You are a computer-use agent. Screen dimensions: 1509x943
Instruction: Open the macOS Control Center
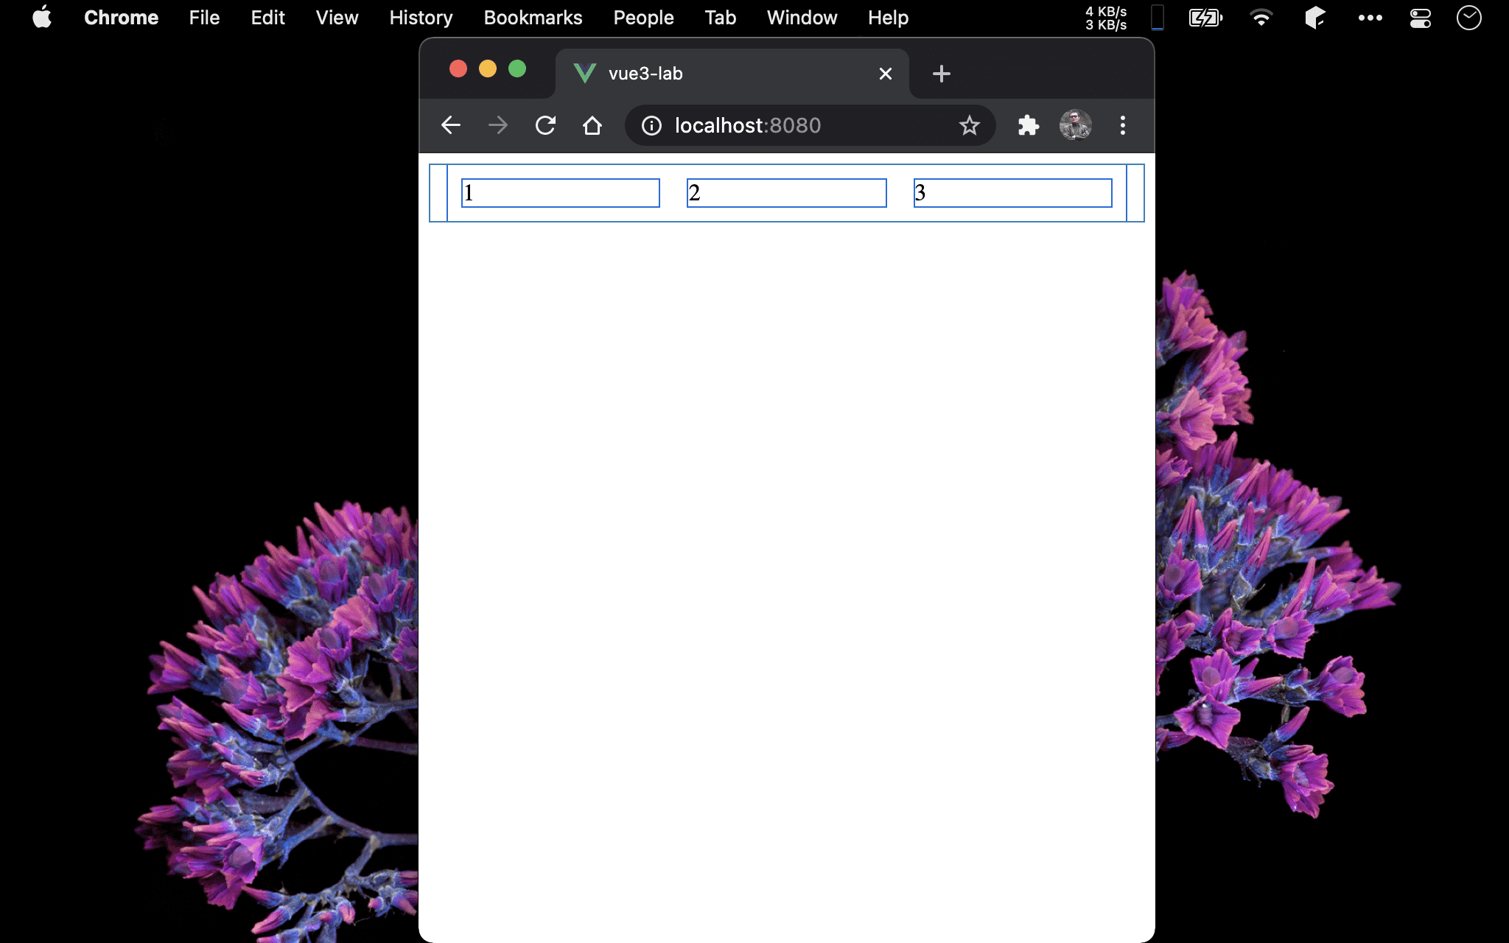[1420, 18]
